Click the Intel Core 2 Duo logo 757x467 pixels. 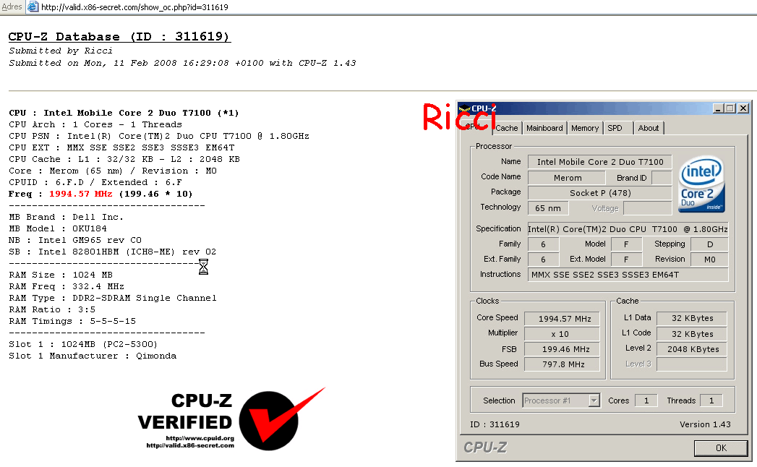701,184
